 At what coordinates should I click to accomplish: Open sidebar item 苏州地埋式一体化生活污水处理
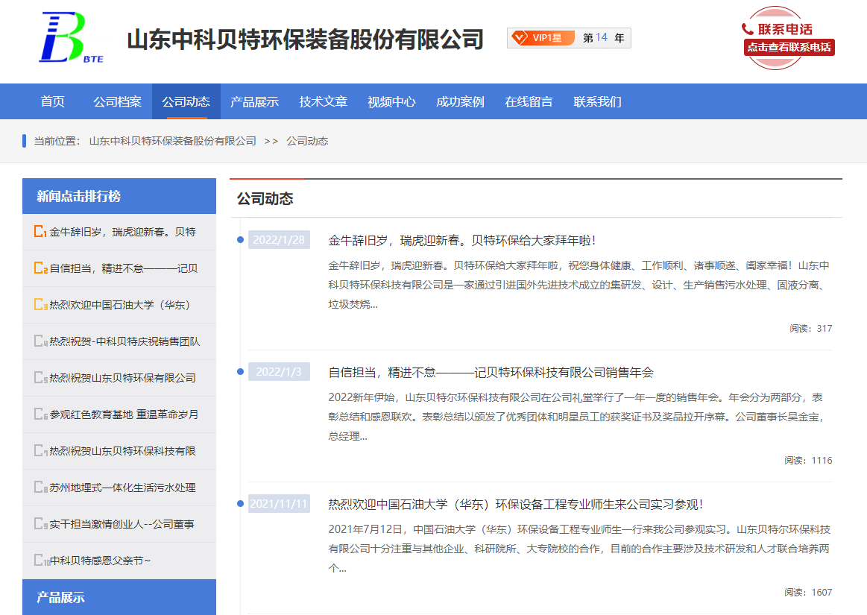click(x=122, y=488)
